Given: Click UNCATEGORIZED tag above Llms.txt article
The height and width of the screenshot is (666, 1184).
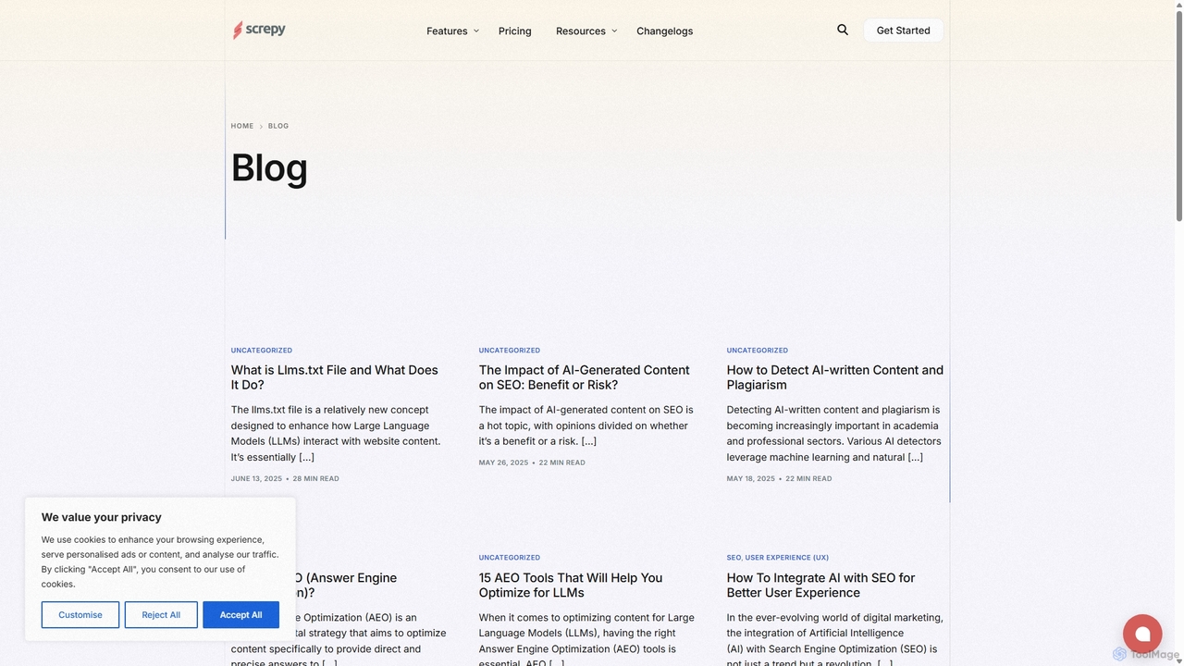Looking at the screenshot, I should 262,351.
